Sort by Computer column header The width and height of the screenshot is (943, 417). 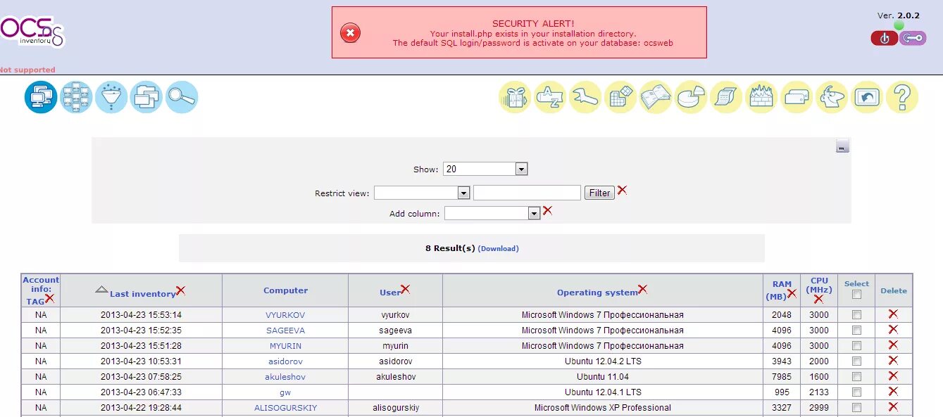(285, 290)
